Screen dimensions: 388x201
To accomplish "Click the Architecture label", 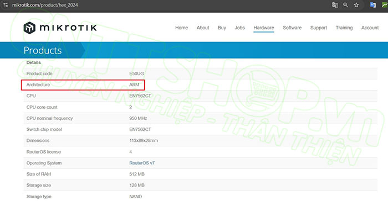I will [x=38, y=84].
